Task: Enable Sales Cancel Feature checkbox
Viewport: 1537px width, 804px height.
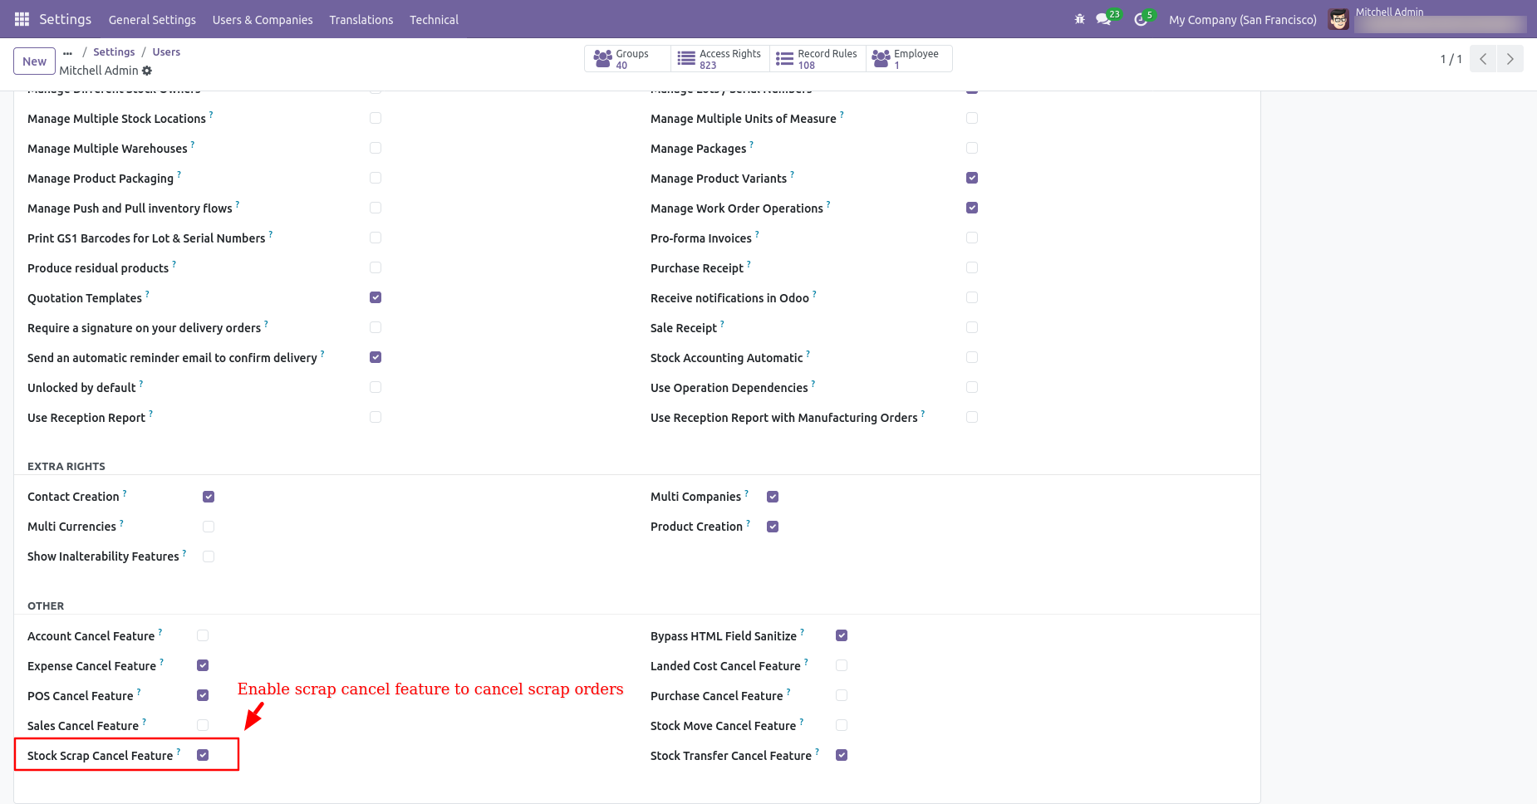Action: [x=203, y=725]
